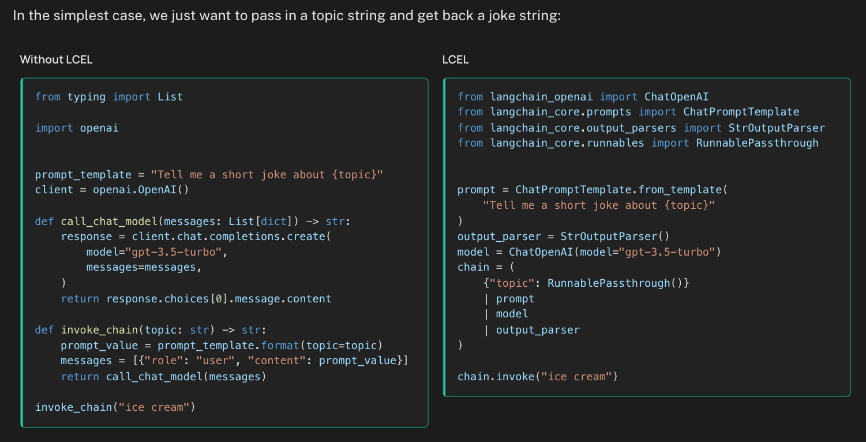Click the prompt_template string assignment line
Screen dimensions: 866x442
click(x=209, y=174)
